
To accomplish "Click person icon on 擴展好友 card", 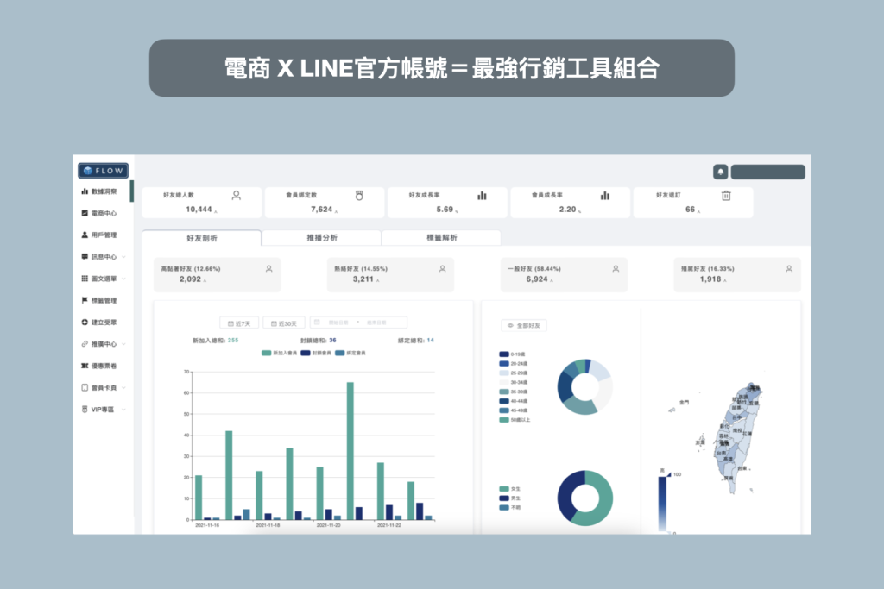I will (789, 268).
